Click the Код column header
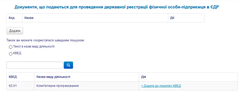 click(12, 18)
